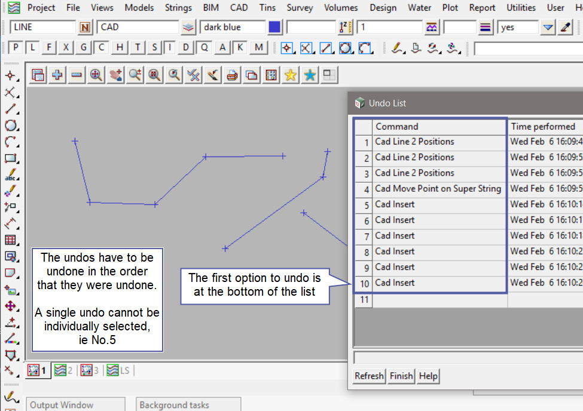Switch to view tab 3
Image resolution: width=583 pixels, height=411 pixels.
pos(89,370)
